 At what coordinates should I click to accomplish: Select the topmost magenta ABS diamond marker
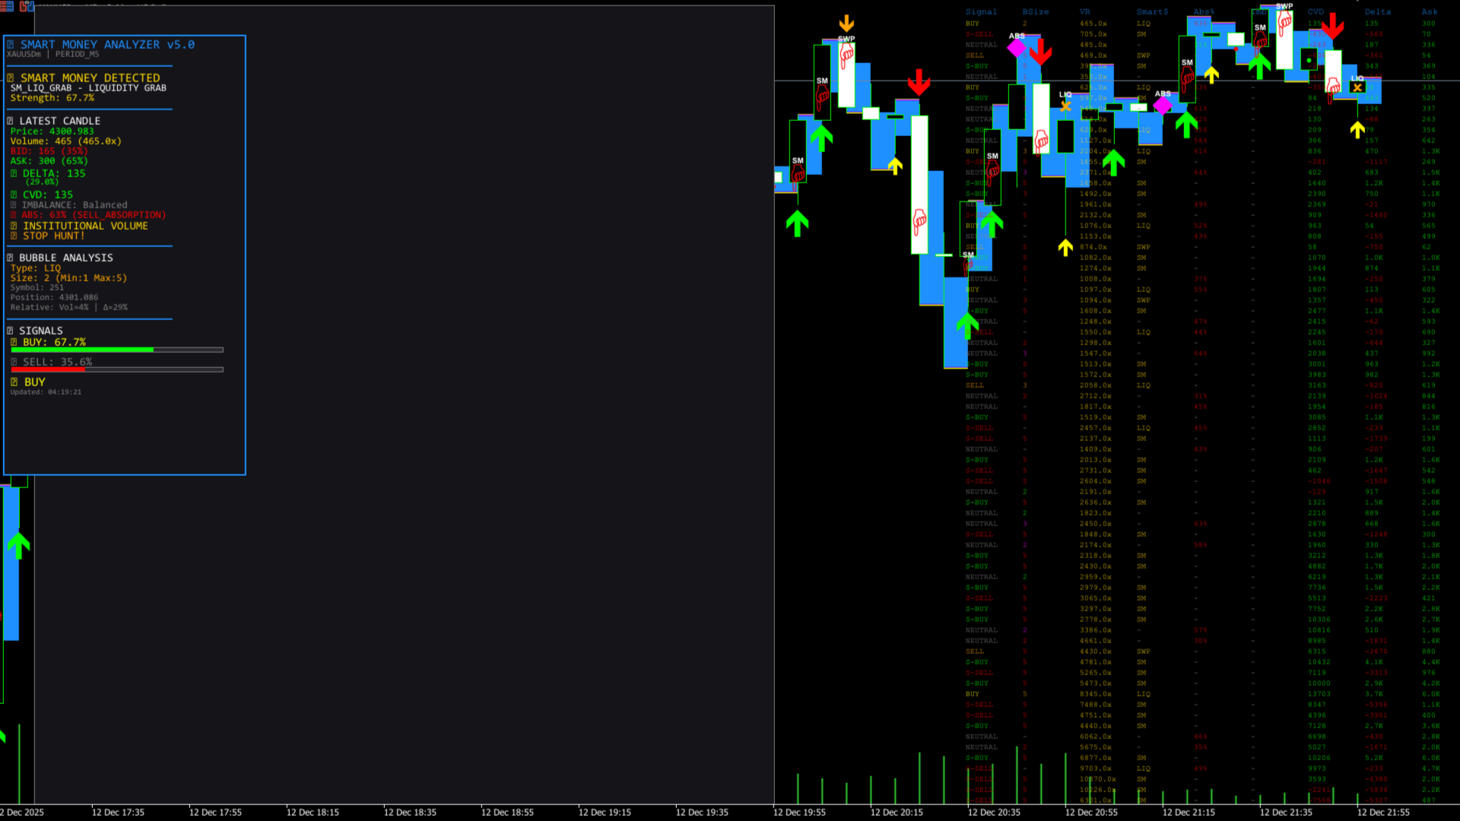[x=1016, y=49]
